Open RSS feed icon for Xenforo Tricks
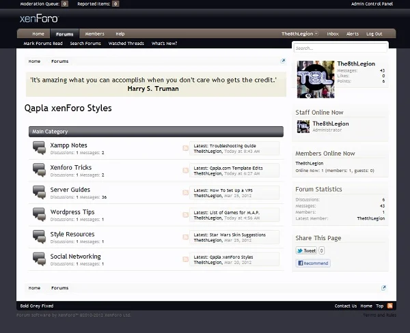The width and height of the screenshot is (410, 333). 185,171
